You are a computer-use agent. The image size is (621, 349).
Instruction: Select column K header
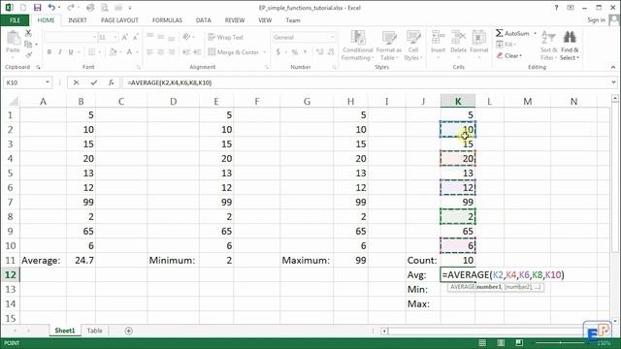click(458, 101)
